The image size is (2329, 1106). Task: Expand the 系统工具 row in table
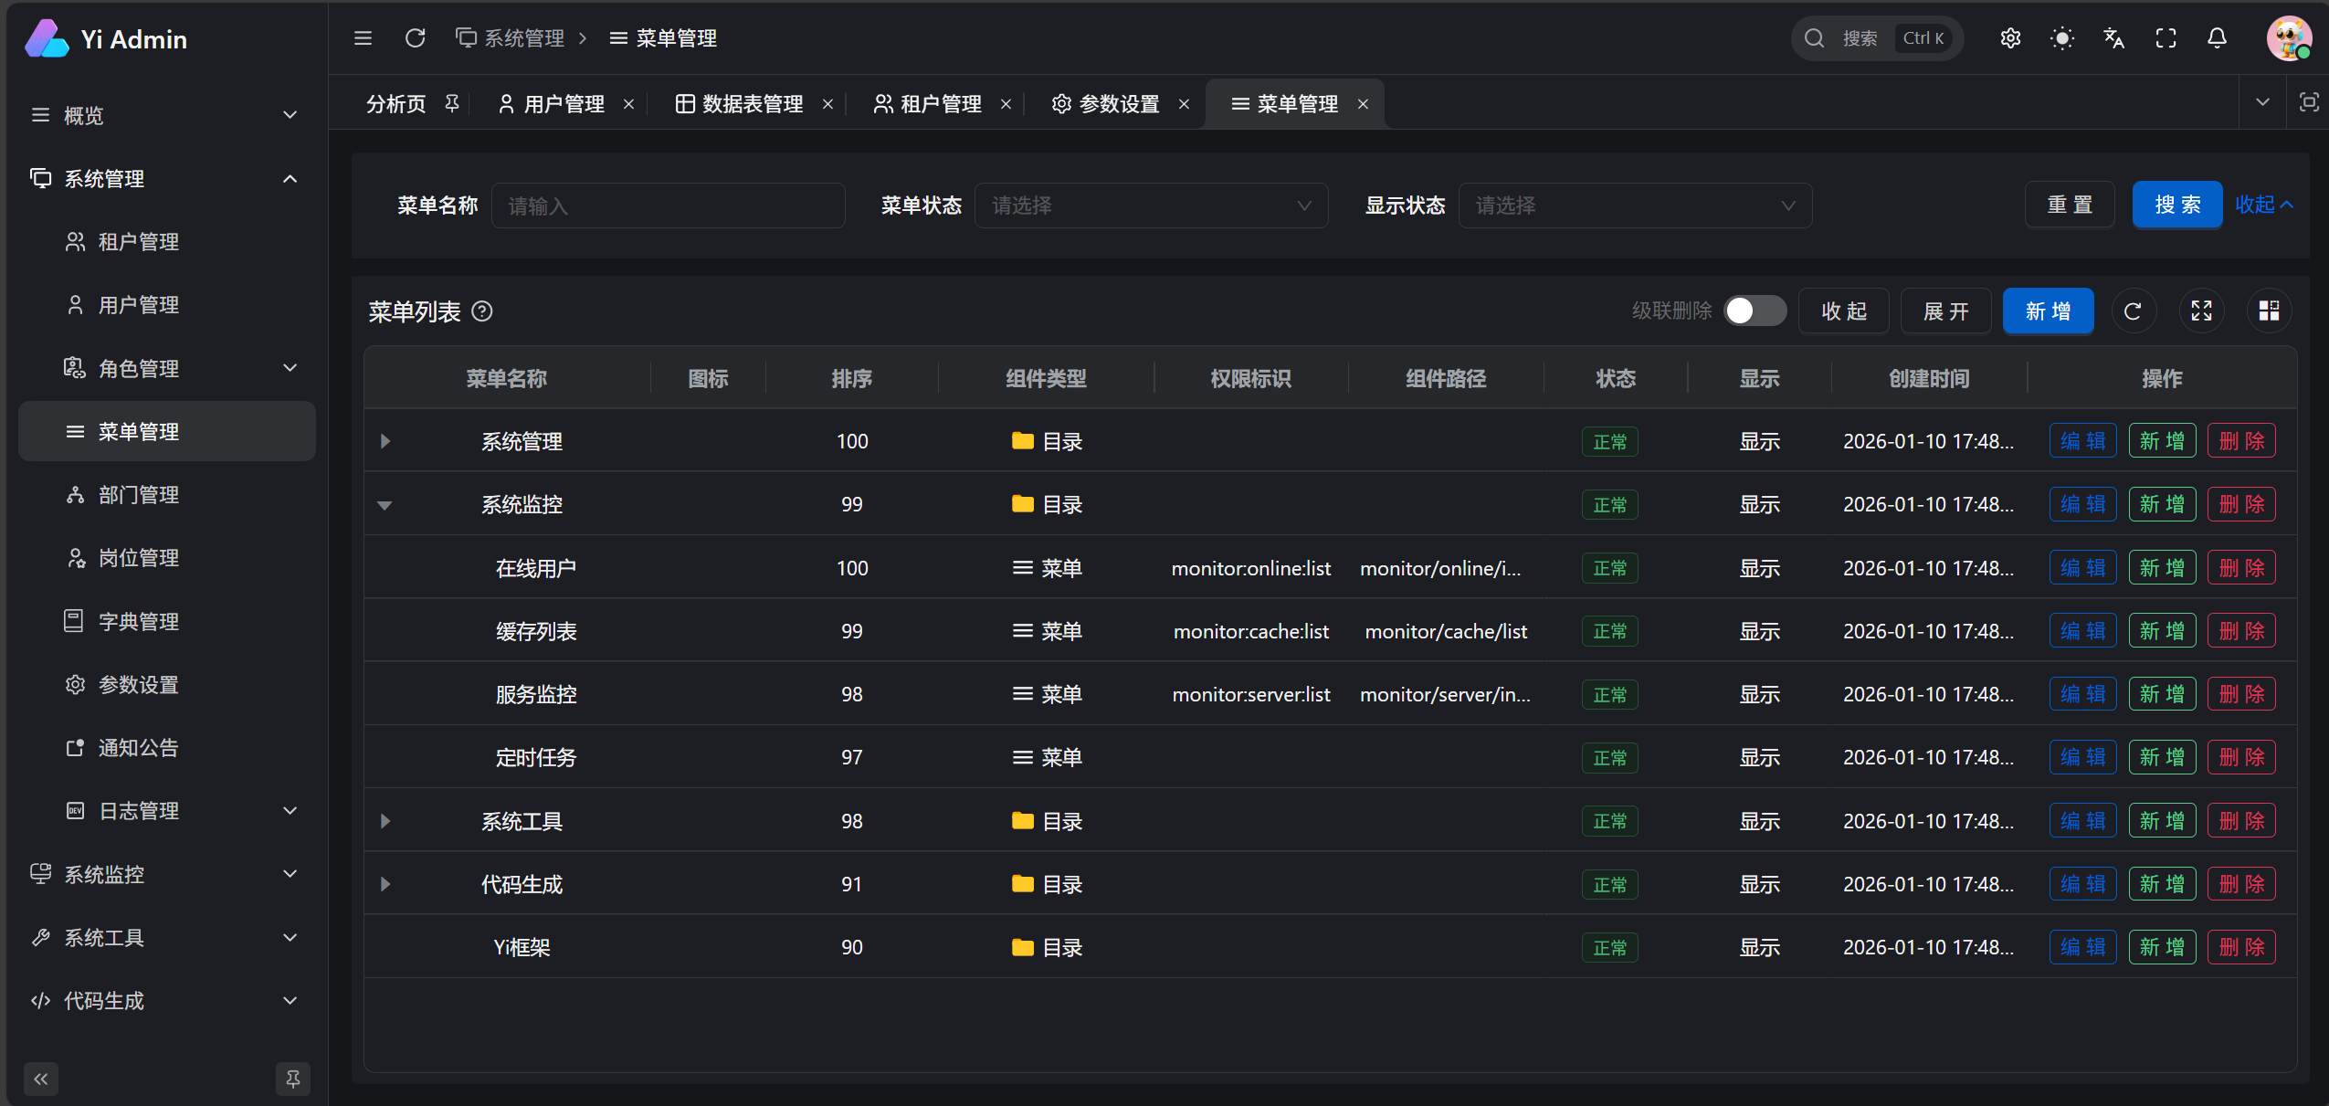tap(385, 821)
